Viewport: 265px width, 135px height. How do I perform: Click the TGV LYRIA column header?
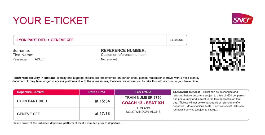[x=143, y=92]
